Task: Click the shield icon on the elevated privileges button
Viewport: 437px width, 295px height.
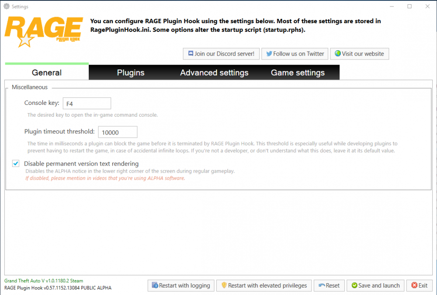Action: pyautogui.click(x=224, y=285)
